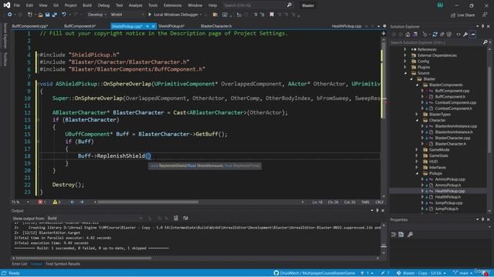This screenshot has width=494, height=277.
Task: Click the Sync with Active Document icon
Action: pyautogui.click(x=435, y=35)
